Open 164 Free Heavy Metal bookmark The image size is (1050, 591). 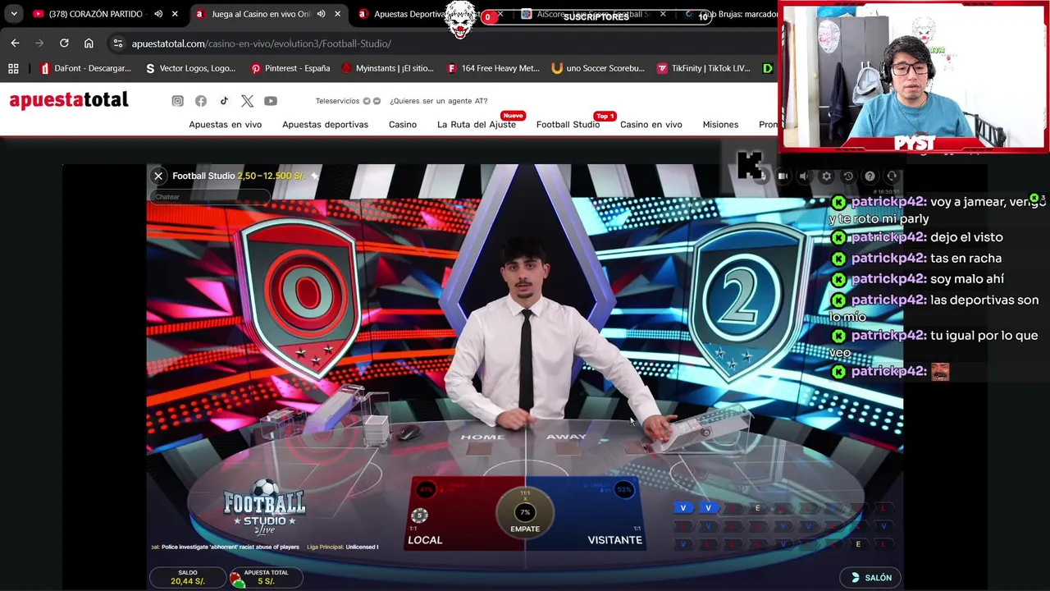(x=493, y=68)
